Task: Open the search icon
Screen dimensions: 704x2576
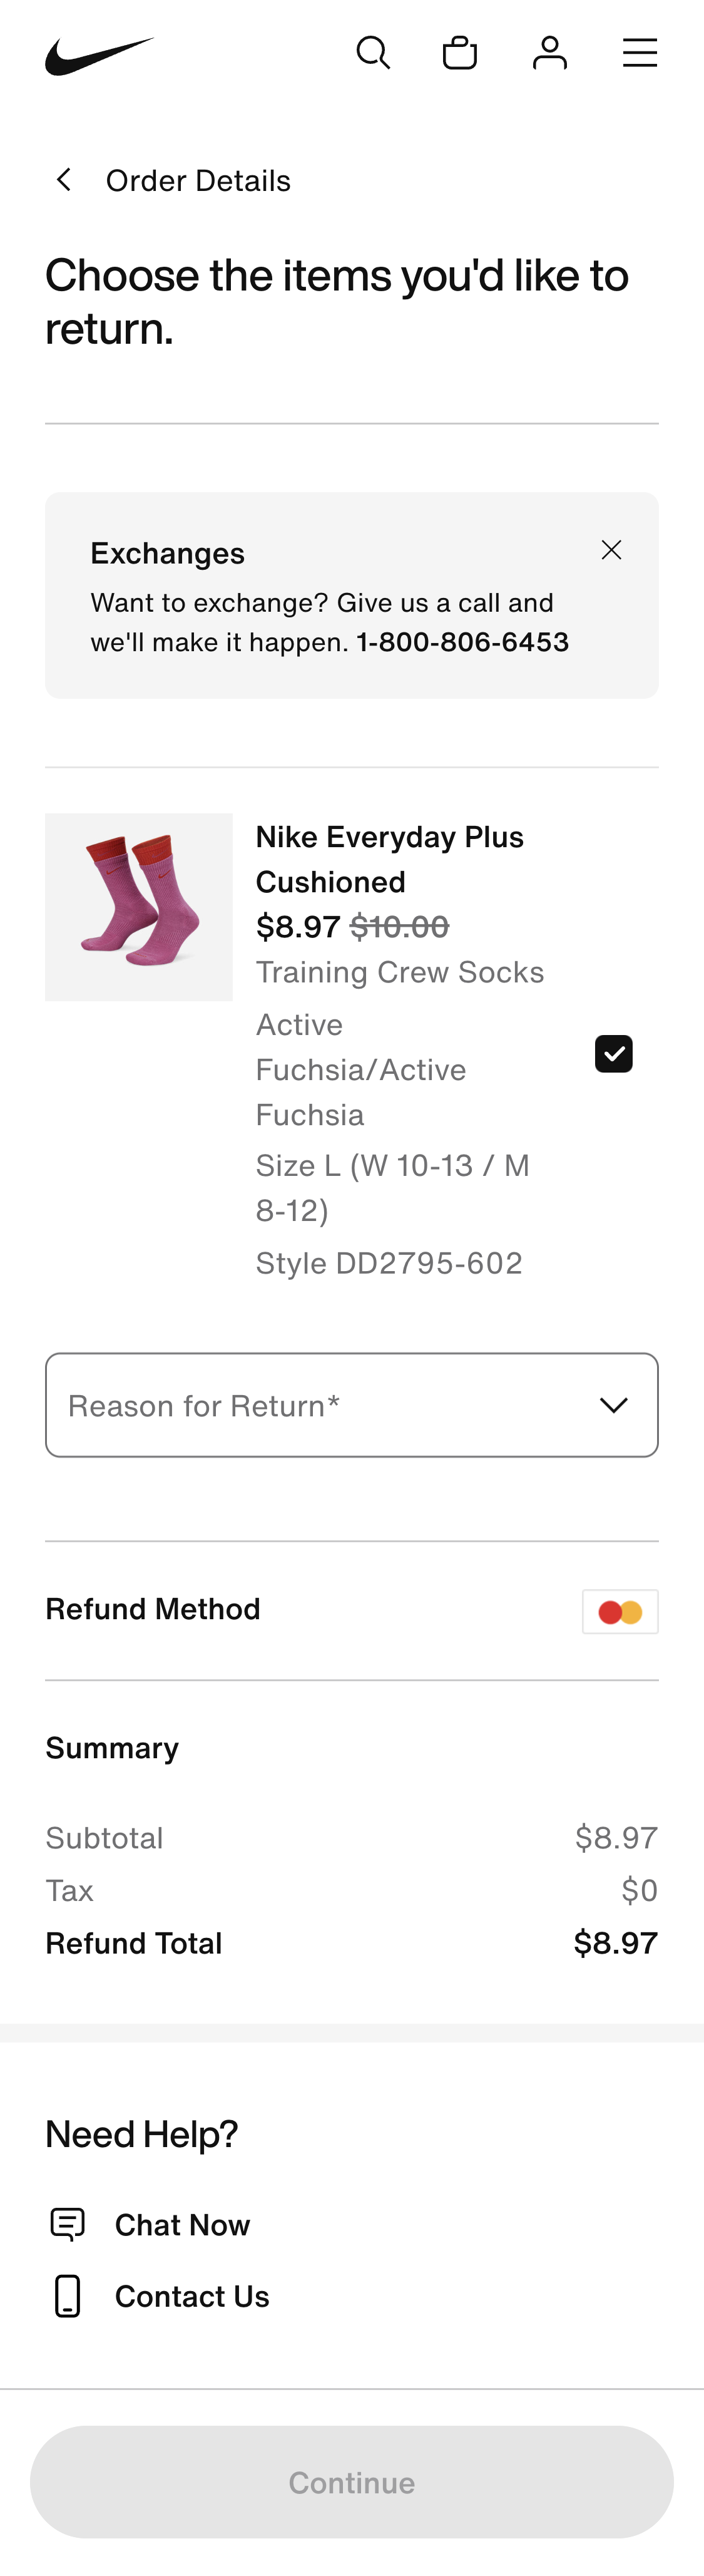Action: coord(372,52)
